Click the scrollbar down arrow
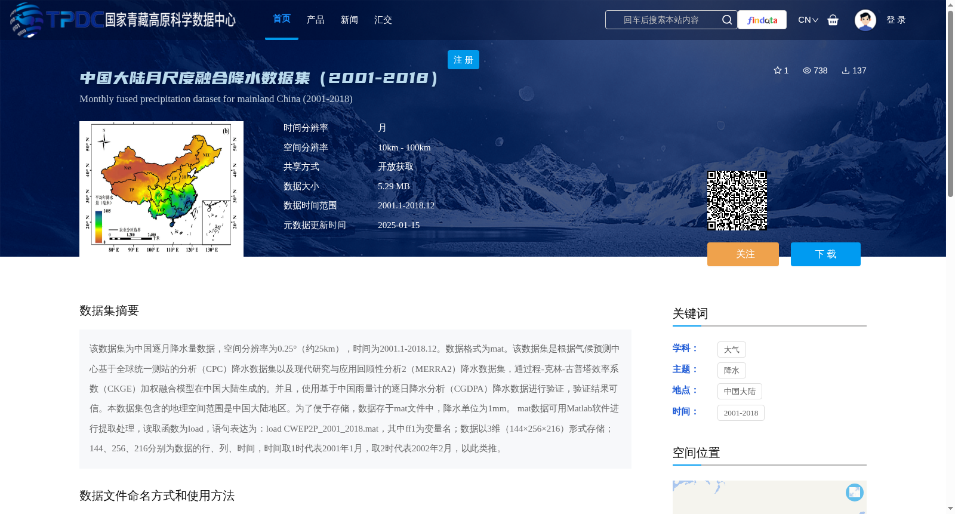This screenshot has height=514, width=955. 950,509
